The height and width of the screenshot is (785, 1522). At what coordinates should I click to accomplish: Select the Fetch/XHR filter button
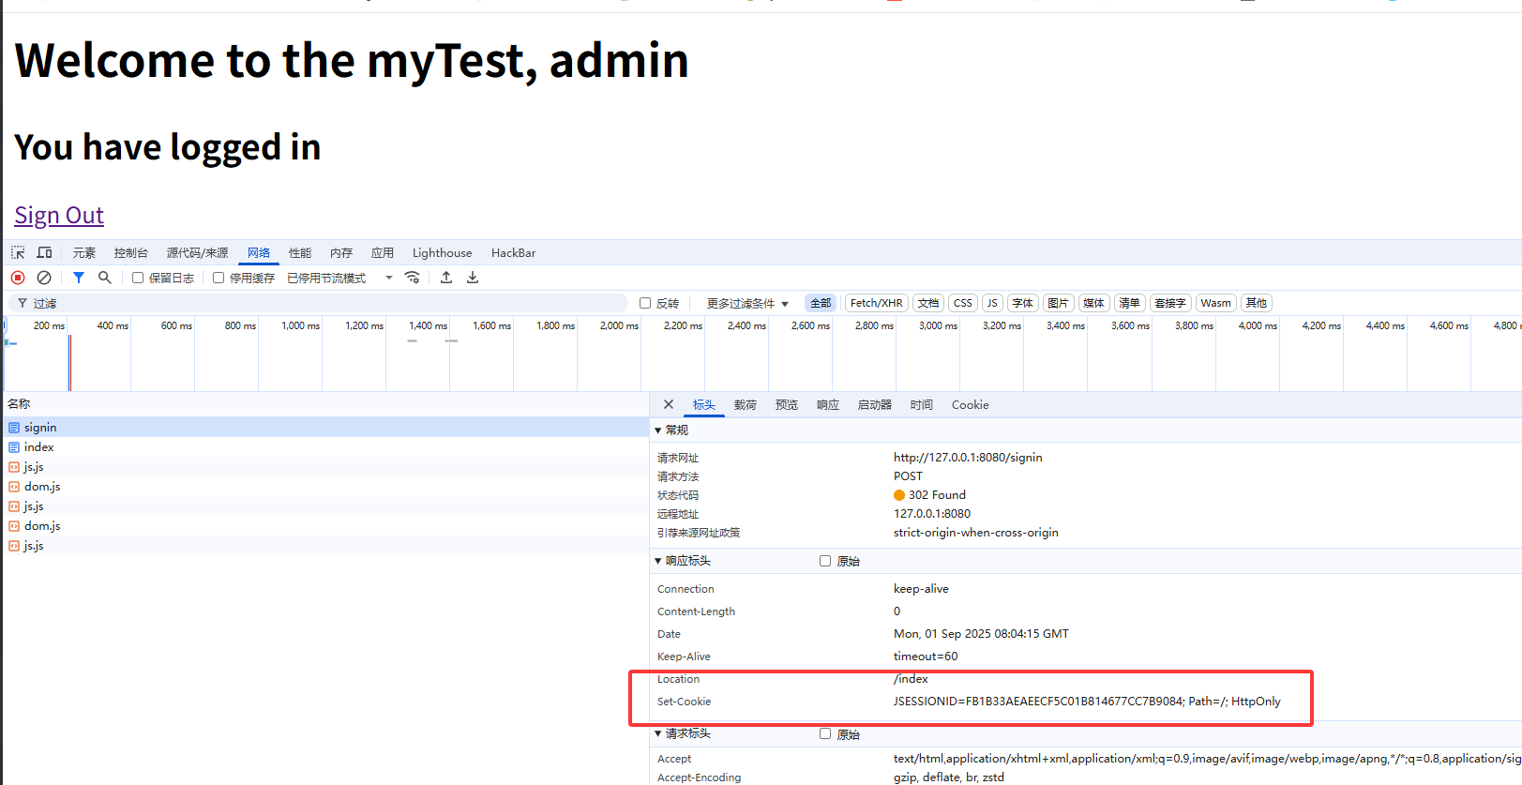876,303
